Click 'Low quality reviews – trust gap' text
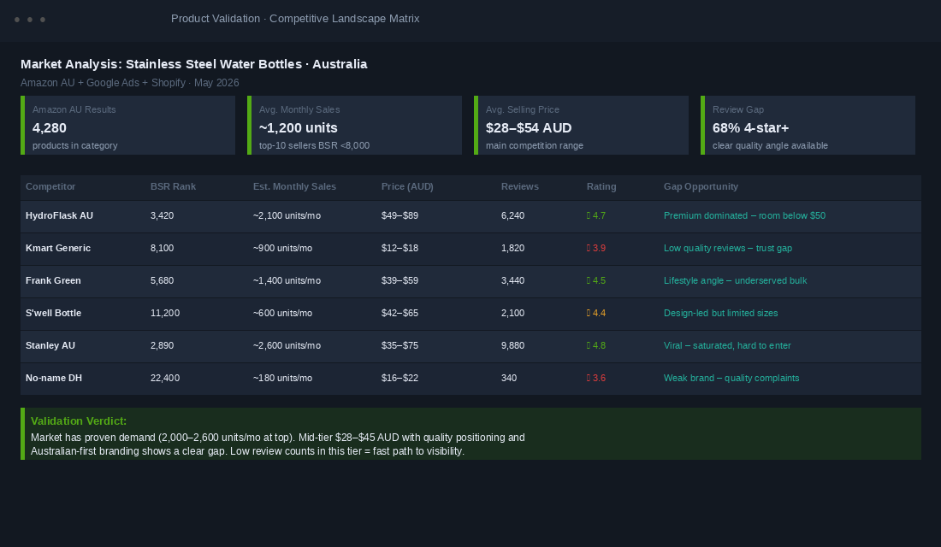The height and width of the screenshot is (547, 941). tap(728, 248)
